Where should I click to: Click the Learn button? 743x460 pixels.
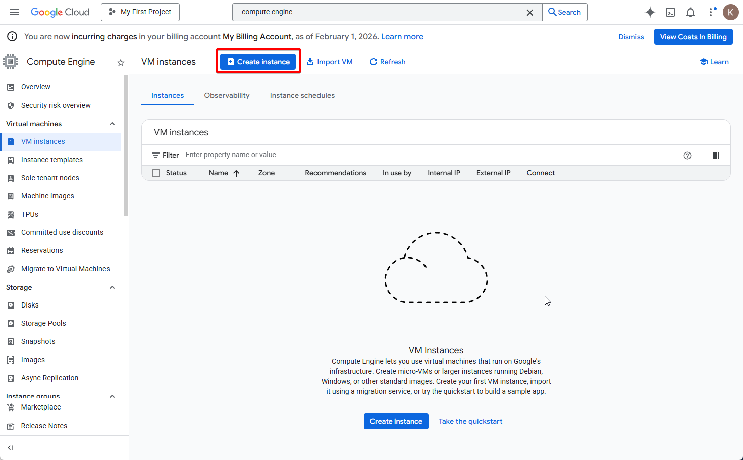point(714,62)
